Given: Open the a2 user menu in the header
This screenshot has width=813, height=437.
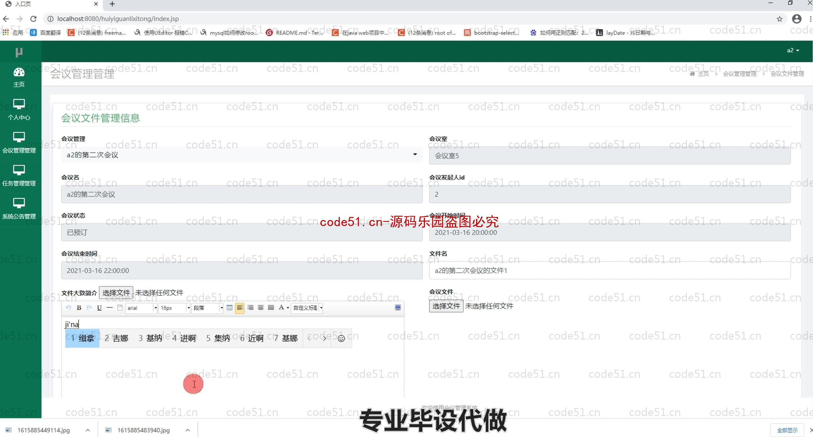Looking at the screenshot, I should coord(793,50).
